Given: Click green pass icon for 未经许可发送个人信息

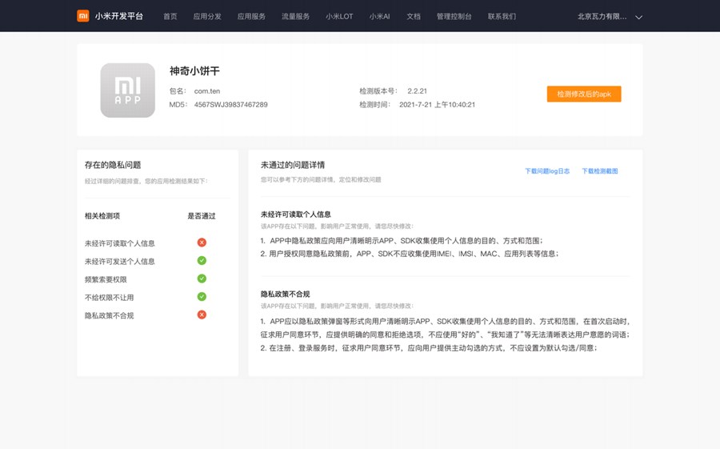Looking at the screenshot, I should click(202, 261).
